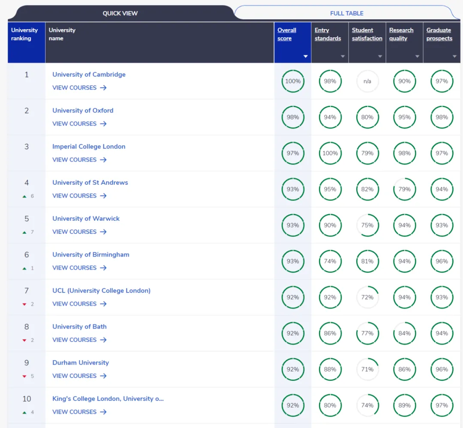
Task: Click red down arrow under rank 7
Action: click(24, 304)
